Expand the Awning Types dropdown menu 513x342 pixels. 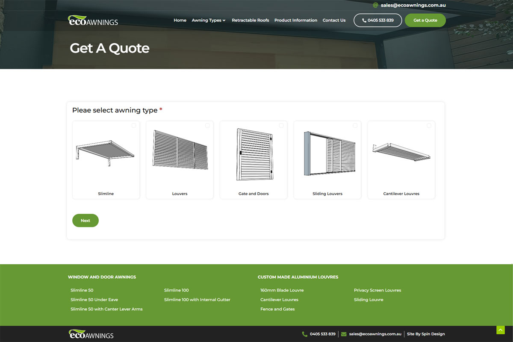[208, 20]
